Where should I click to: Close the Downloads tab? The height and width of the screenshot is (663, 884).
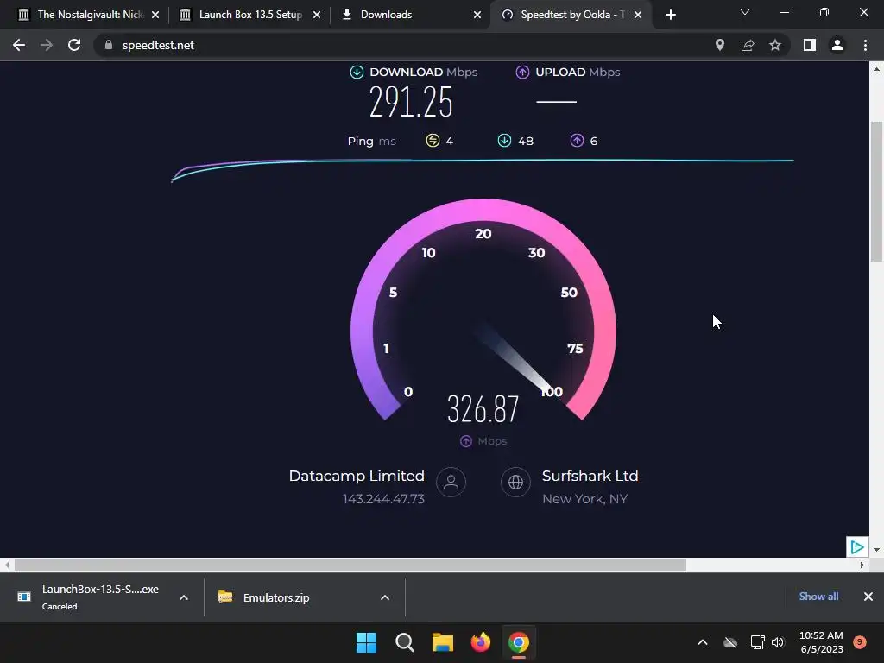(x=477, y=15)
